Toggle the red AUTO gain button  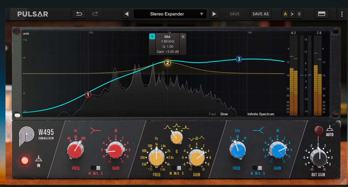pyautogui.click(x=318, y=130)
